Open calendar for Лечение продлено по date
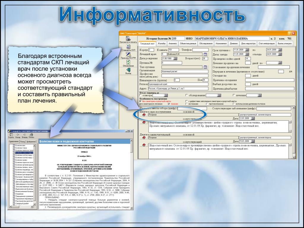Screen dimensions: 304x228 click(x=280, y=63)
